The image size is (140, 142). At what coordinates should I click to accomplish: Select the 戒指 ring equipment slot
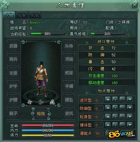coord(69,73)
